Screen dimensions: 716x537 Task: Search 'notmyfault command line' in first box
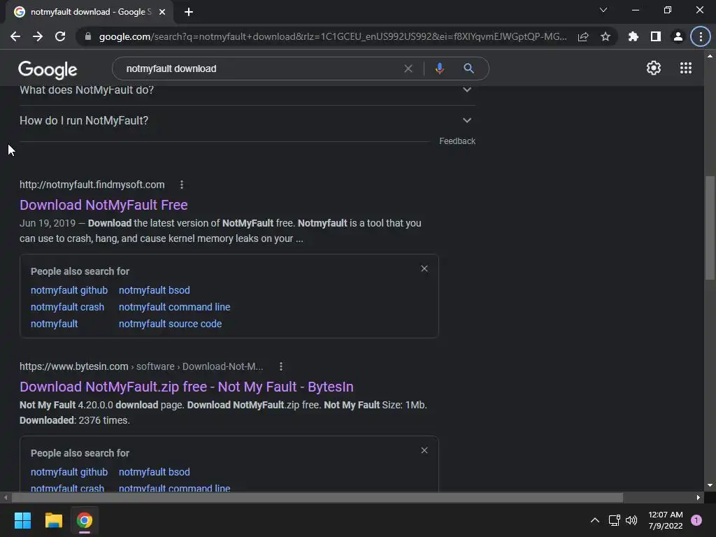174,307
